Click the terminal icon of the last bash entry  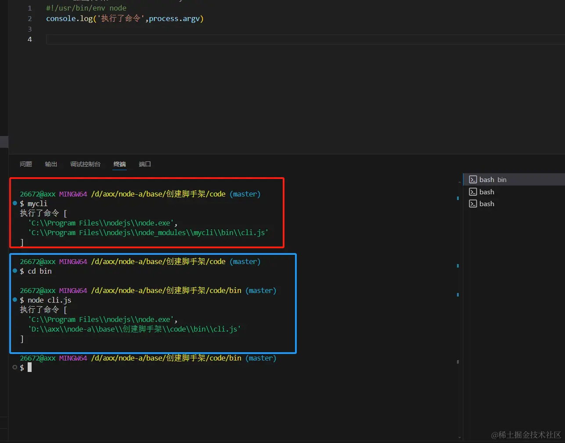coord(473,204)
